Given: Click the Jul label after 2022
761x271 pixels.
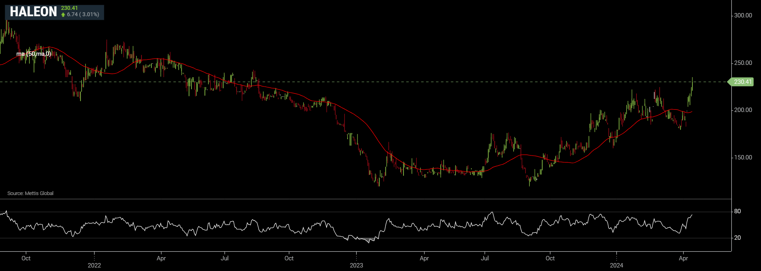Looking at the screenshot, I should 224,258.
